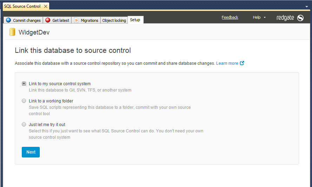Click the WidgetDev database name
Image resolution: width=312 pixels, height=187 pixels.
(34, 32)
